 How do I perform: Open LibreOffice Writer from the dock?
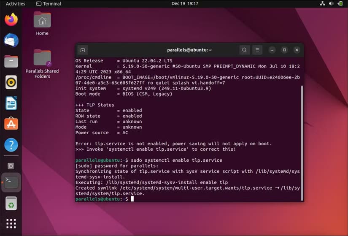(x=11, y=103)
